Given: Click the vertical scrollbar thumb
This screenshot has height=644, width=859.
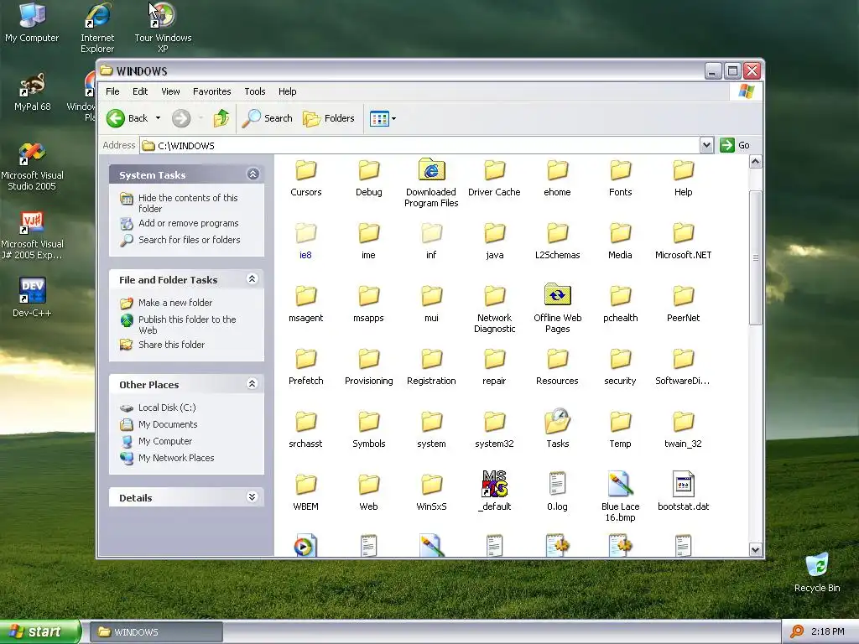Looking at the screenshot, I should click(756, 257).
